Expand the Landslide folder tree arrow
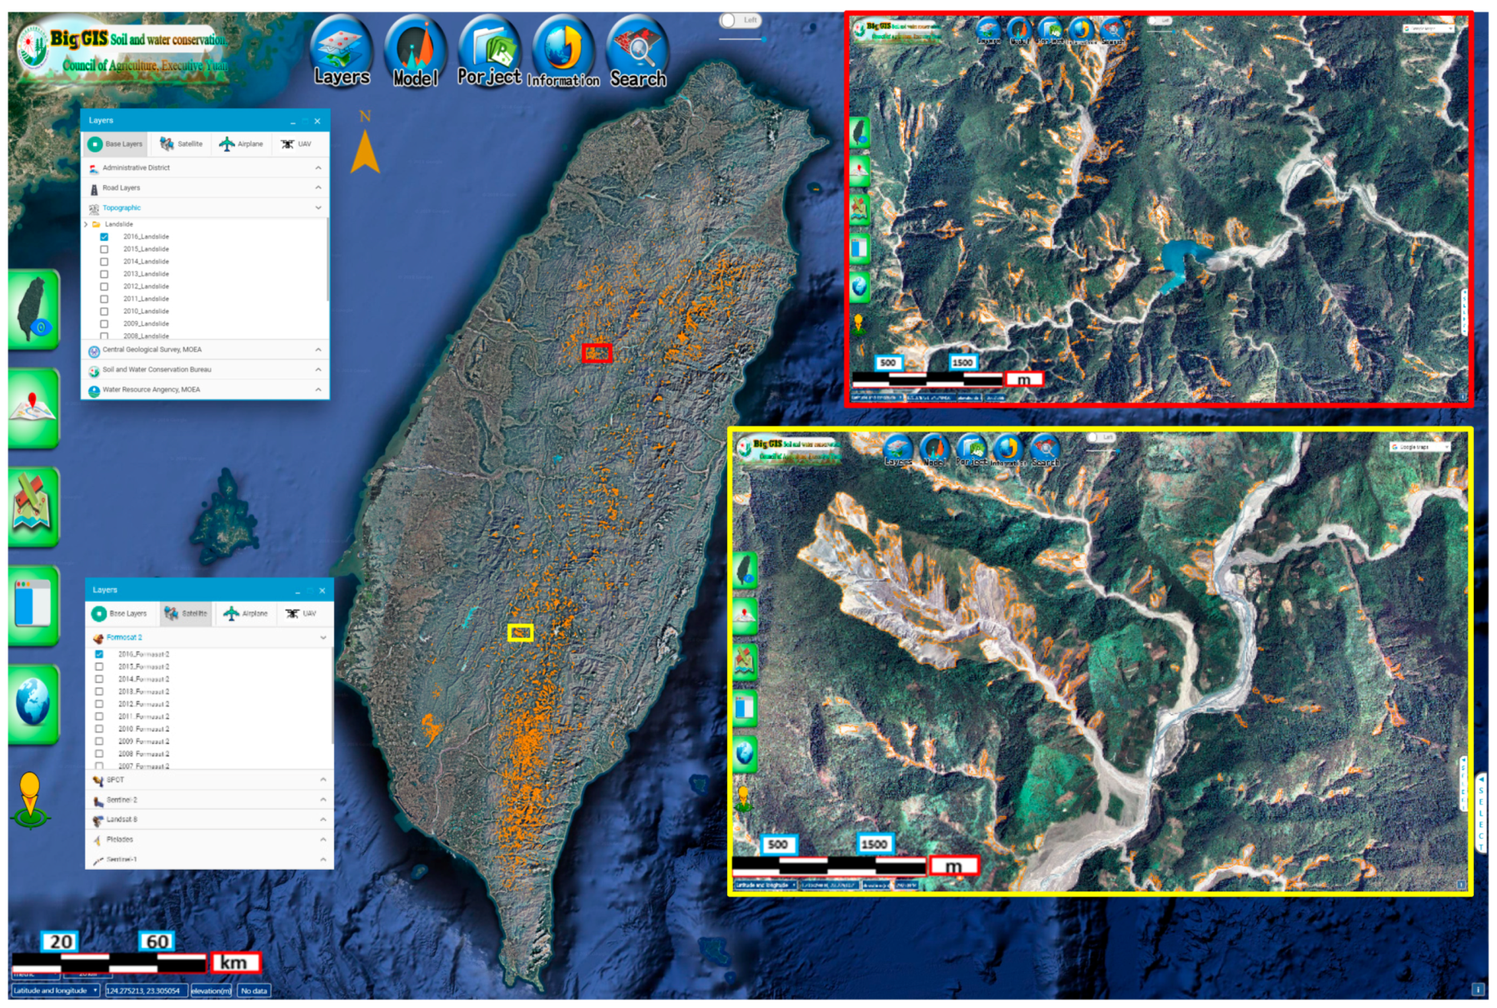Image resolution: width=1497 pixels, height=1008 pixels. (x=86, y=224)
